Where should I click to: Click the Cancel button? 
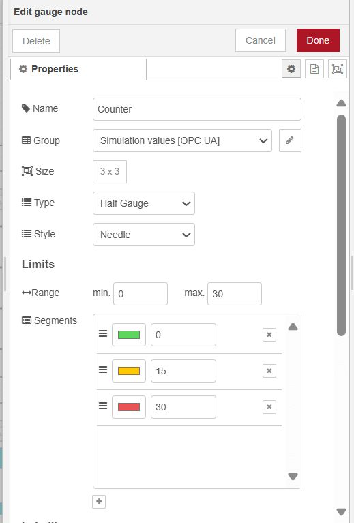pos(261,40)
